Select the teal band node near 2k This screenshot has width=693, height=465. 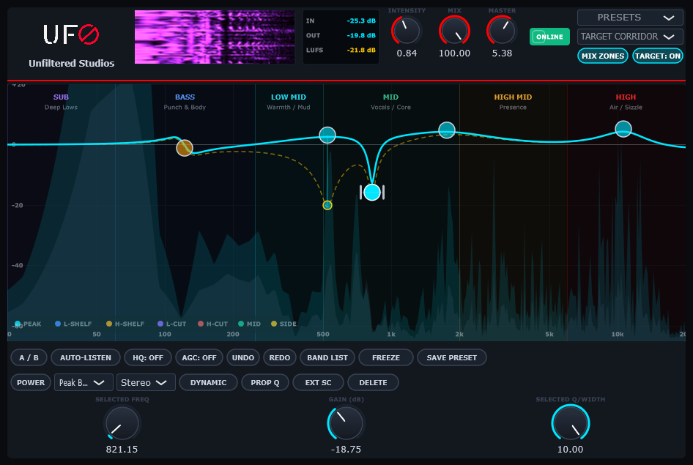coord(447,130)
